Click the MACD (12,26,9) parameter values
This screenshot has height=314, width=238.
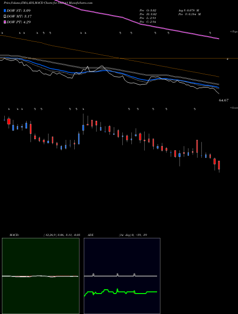(x=61, y=235)
